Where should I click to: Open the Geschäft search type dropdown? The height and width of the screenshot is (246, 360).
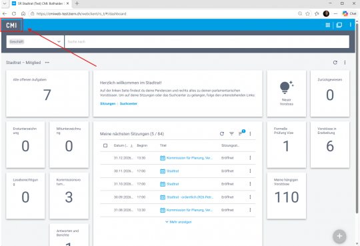pos(35,41)
